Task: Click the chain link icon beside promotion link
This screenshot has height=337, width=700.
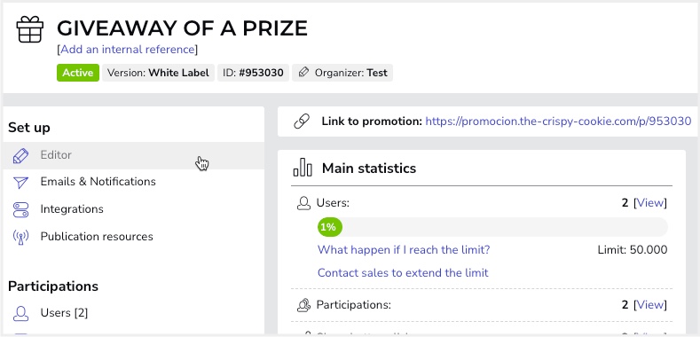Action: pos(302,121)
